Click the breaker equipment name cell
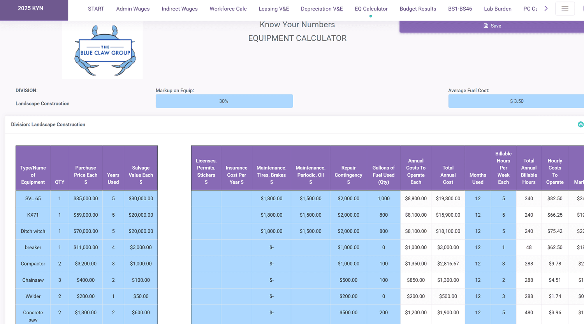584x324 pixels. [33, 248]
